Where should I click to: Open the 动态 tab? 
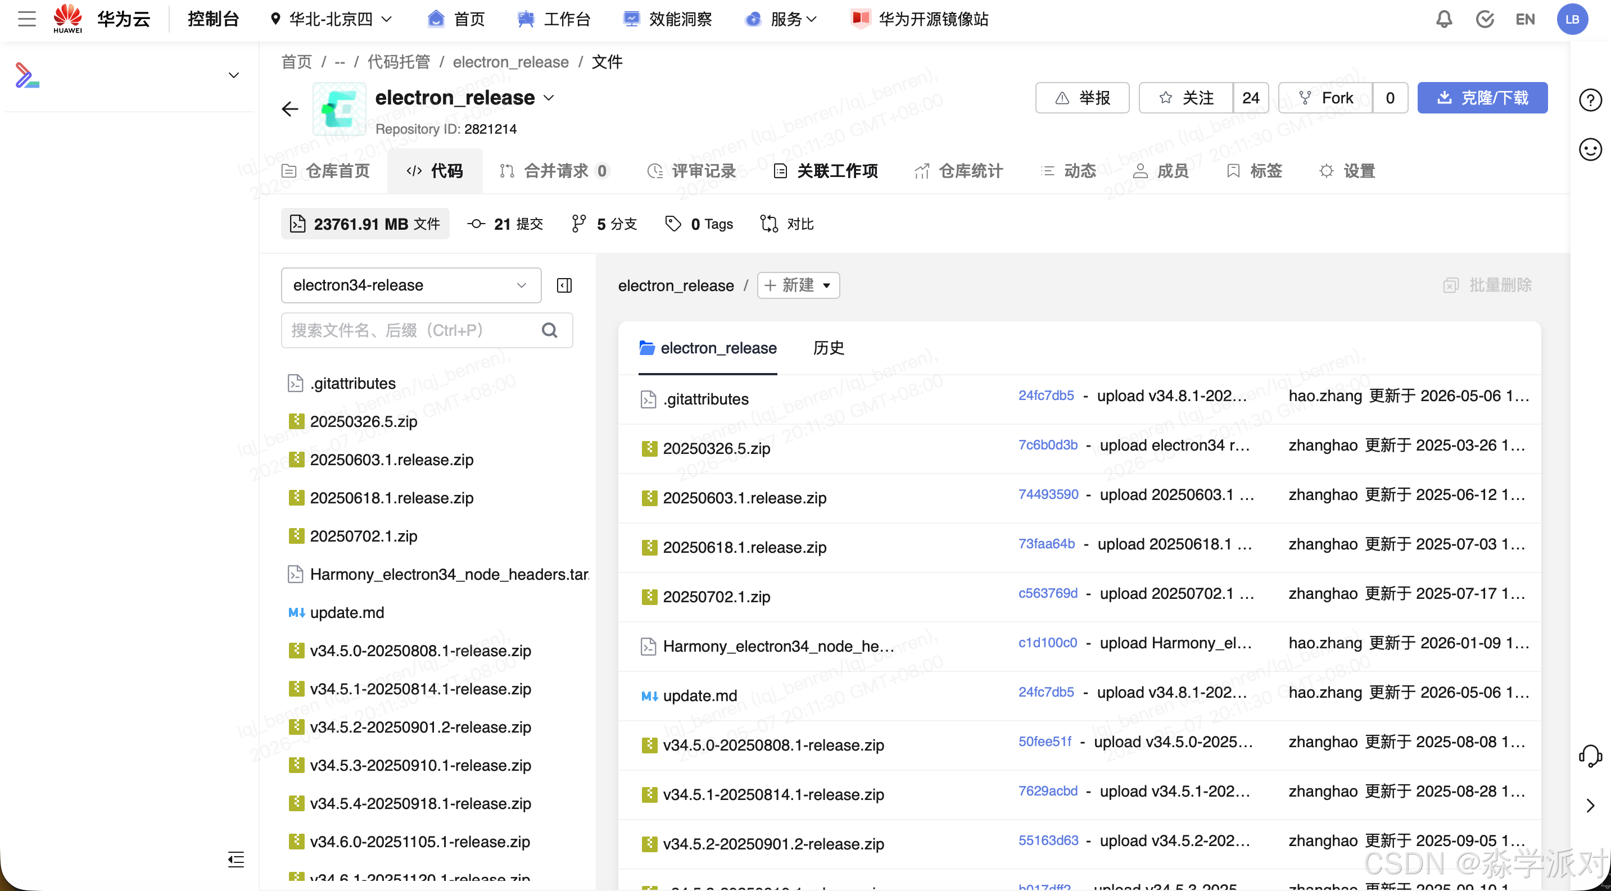[x=1068, y=171]
